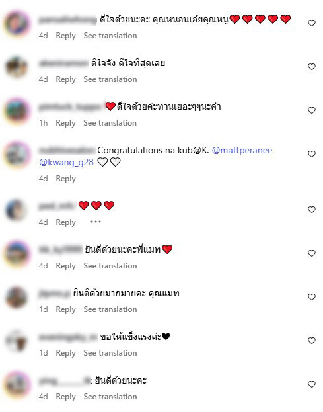See translation of the last comment
The width and height of the screenshot is (323, 412).
point(110,397)
